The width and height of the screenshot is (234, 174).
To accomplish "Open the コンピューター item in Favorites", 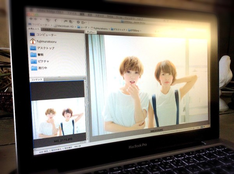I will coord(46,35).
